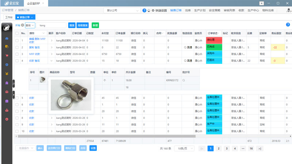Toggle the select-all checkbox in table header

click(x=17, y=33)
